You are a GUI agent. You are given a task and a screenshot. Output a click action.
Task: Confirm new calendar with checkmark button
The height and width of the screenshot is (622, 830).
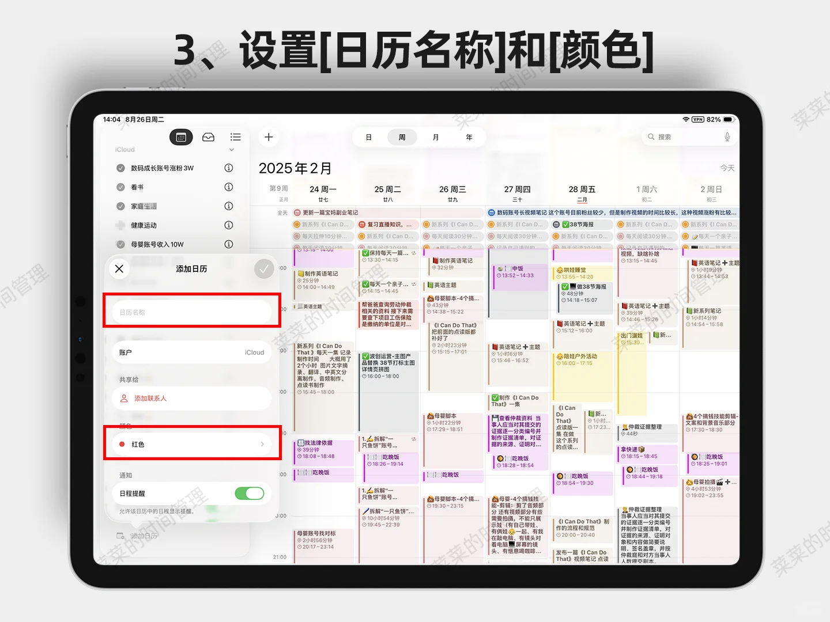264,269
